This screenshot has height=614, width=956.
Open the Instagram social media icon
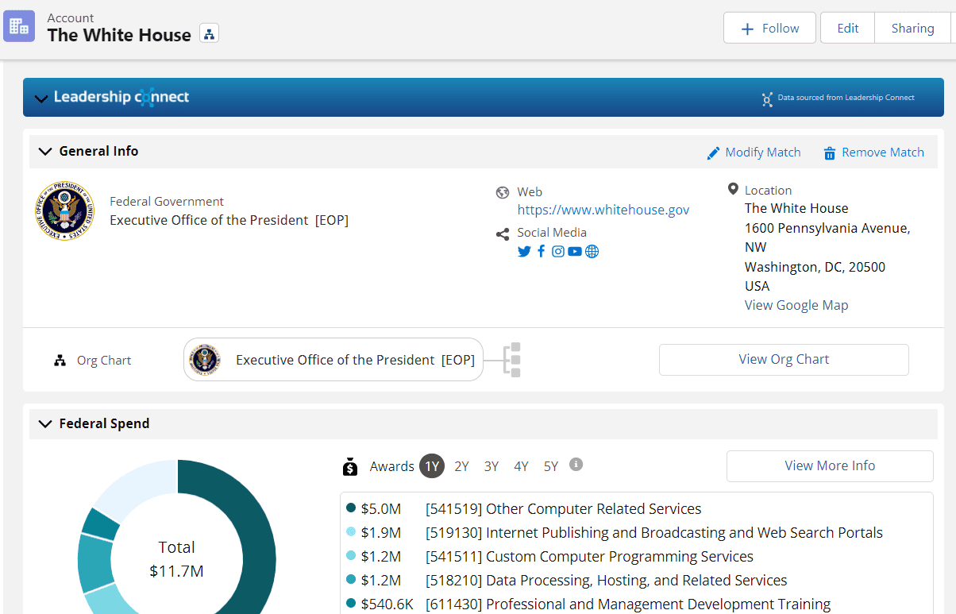coord(558,252)
